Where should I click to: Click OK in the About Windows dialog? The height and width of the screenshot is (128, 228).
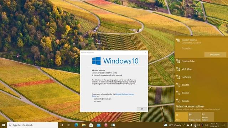coord(142,109)
